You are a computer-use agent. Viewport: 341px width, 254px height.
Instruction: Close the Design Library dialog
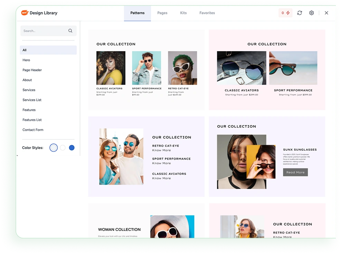tap(326, 13)
